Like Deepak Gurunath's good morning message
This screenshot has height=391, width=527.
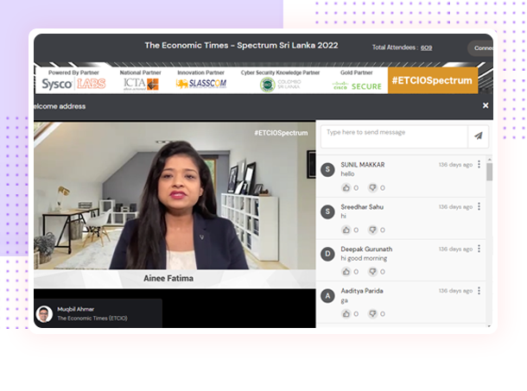click(x=347, y=272)
